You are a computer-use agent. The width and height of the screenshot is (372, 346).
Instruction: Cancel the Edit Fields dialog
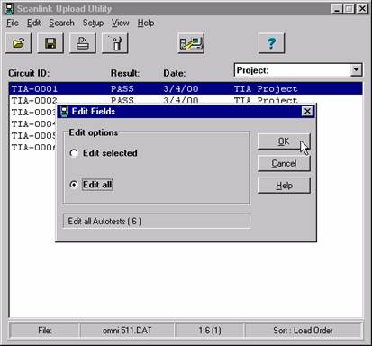tap(284, 164)
